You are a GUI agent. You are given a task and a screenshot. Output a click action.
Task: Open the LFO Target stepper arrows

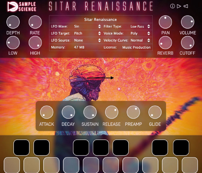click(99, 33)
